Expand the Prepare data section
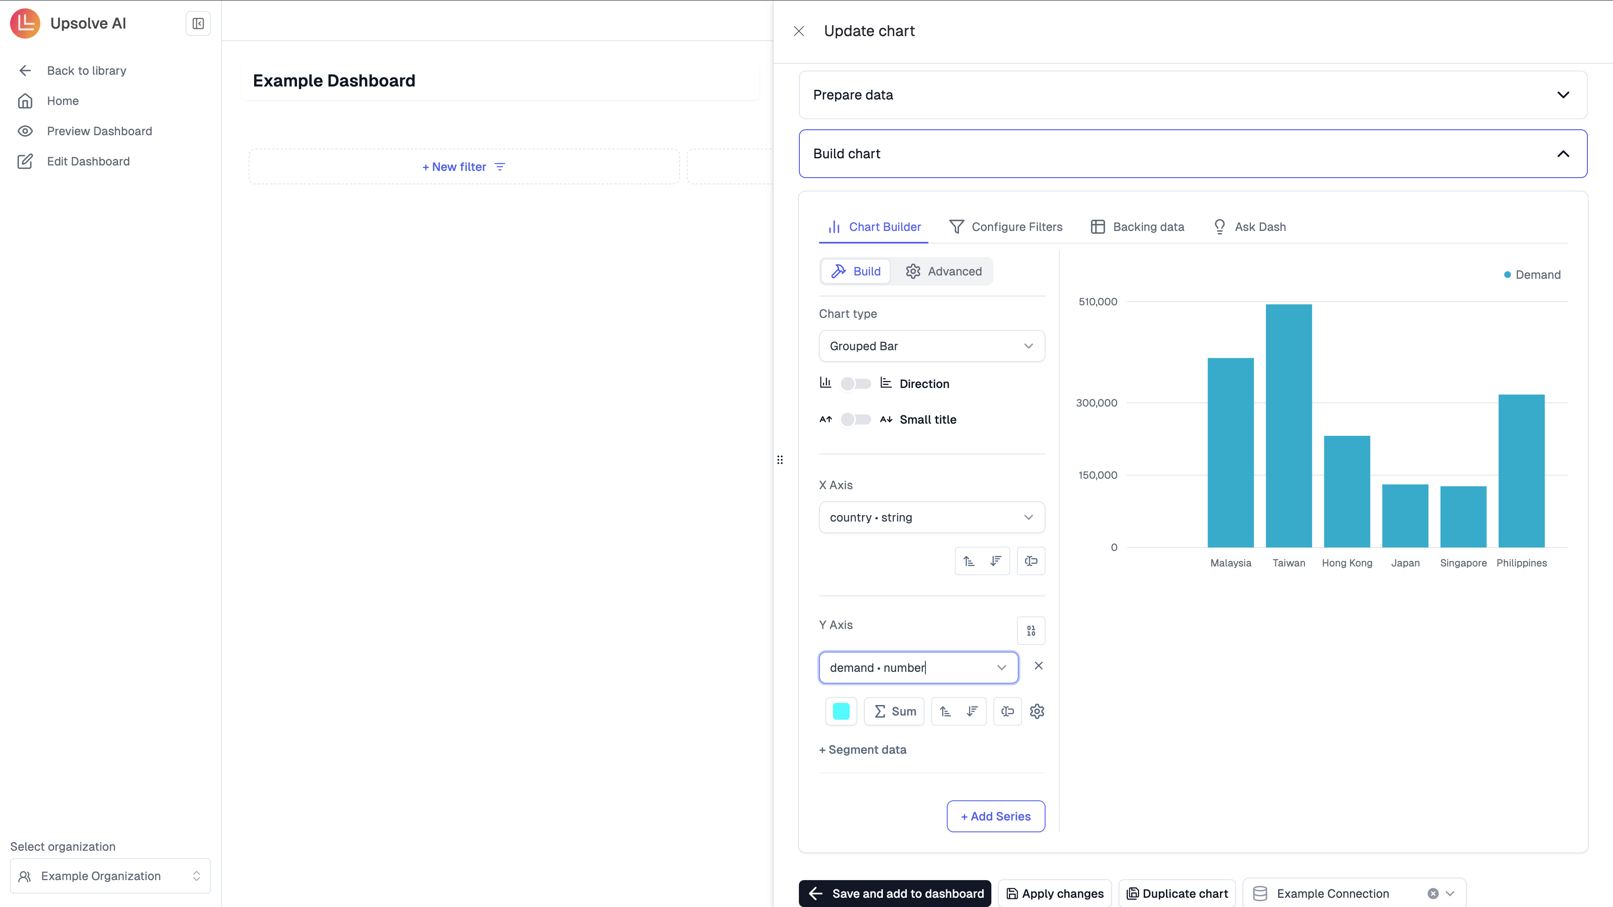 1193,95
